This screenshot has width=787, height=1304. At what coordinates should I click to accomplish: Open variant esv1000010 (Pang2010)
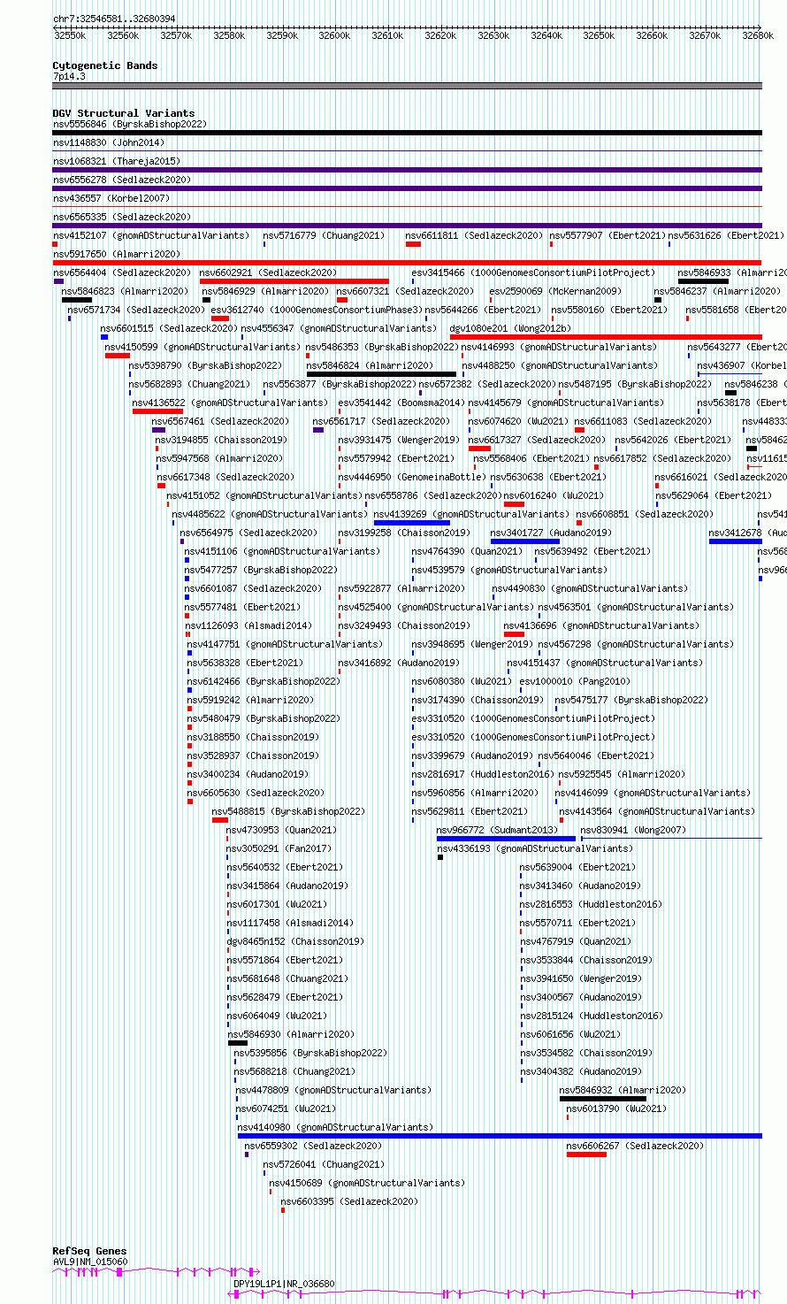pyautogui.click(x=576, y=681)
